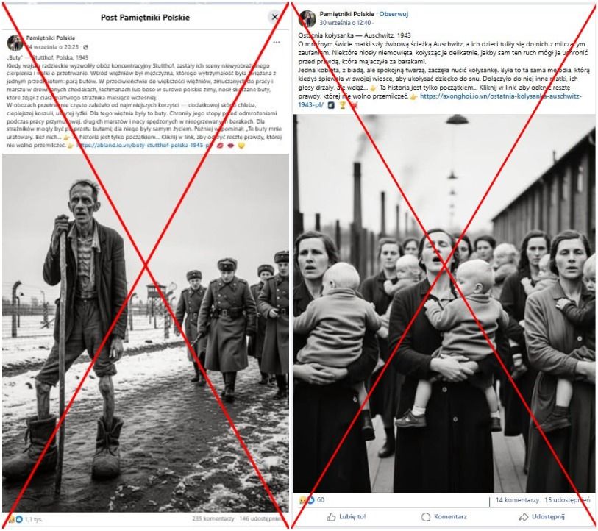Open the 235 komentarzy count on left post

point(213,518)
